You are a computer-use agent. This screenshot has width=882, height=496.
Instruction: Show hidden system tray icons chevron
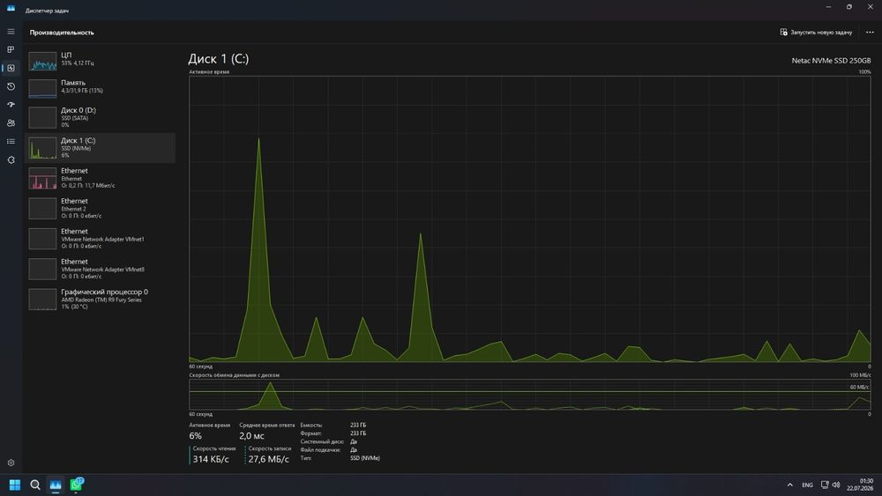[x=789, y=485]
